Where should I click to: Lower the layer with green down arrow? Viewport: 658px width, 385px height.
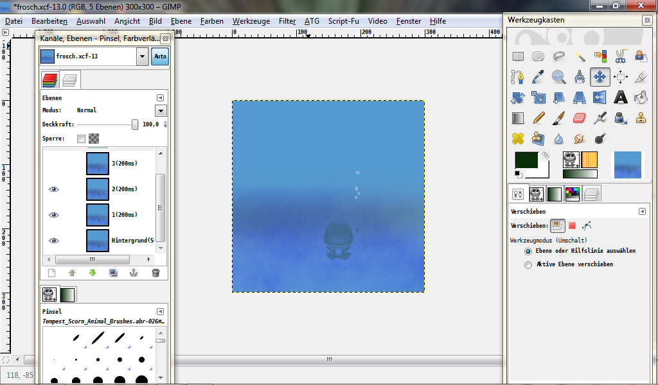[x=93, y=273]
